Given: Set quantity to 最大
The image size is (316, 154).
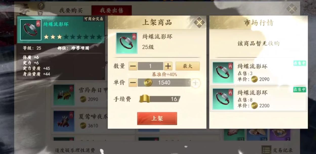Looking at the screenshot, I should coord(187,66).
